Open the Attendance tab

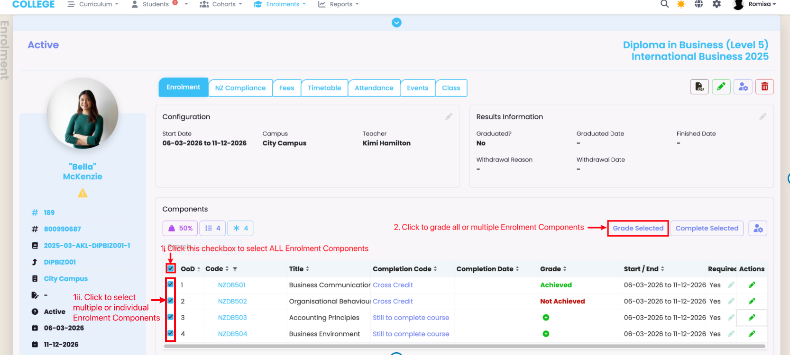point(374,88)
